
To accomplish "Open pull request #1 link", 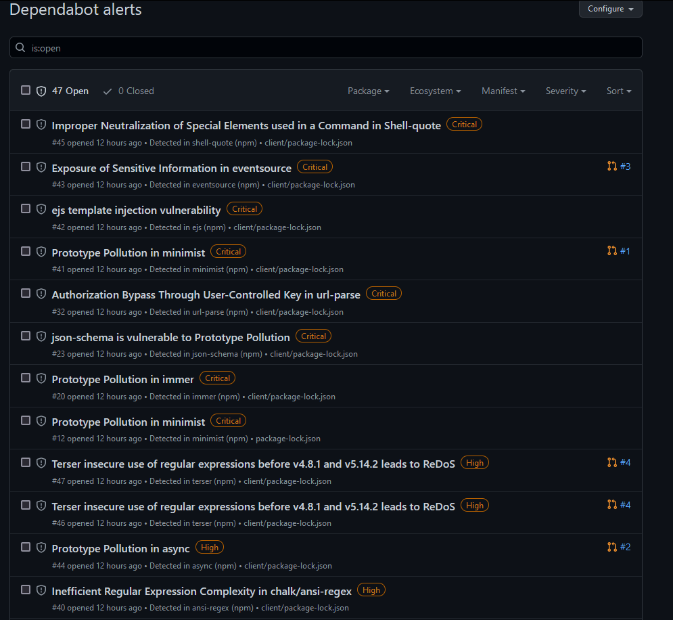I will coord(625,250).
